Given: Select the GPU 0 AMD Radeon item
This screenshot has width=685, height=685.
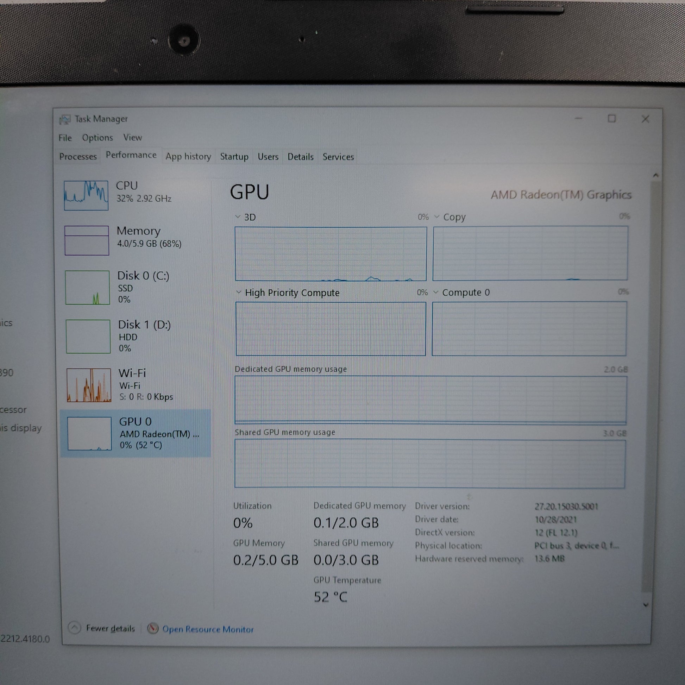Looking at the screenshot, I should [x=136, y=433].
